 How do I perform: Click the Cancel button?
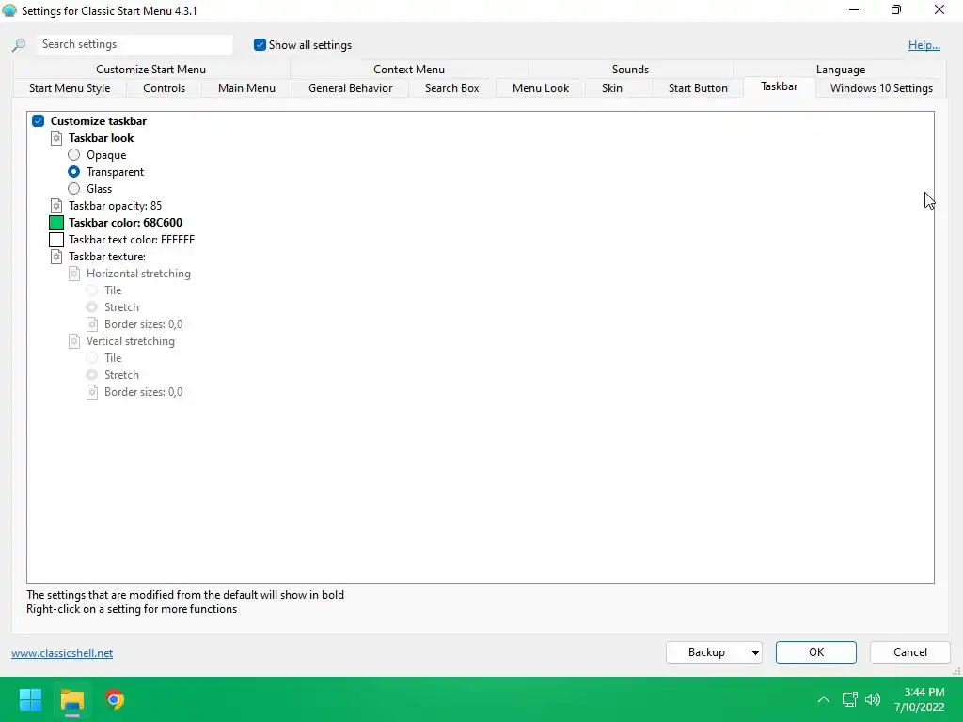click(x=909, y=652)
